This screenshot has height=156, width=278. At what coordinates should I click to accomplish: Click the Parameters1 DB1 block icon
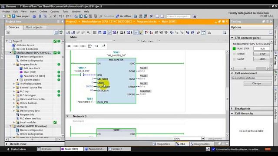tap(21, 76)
